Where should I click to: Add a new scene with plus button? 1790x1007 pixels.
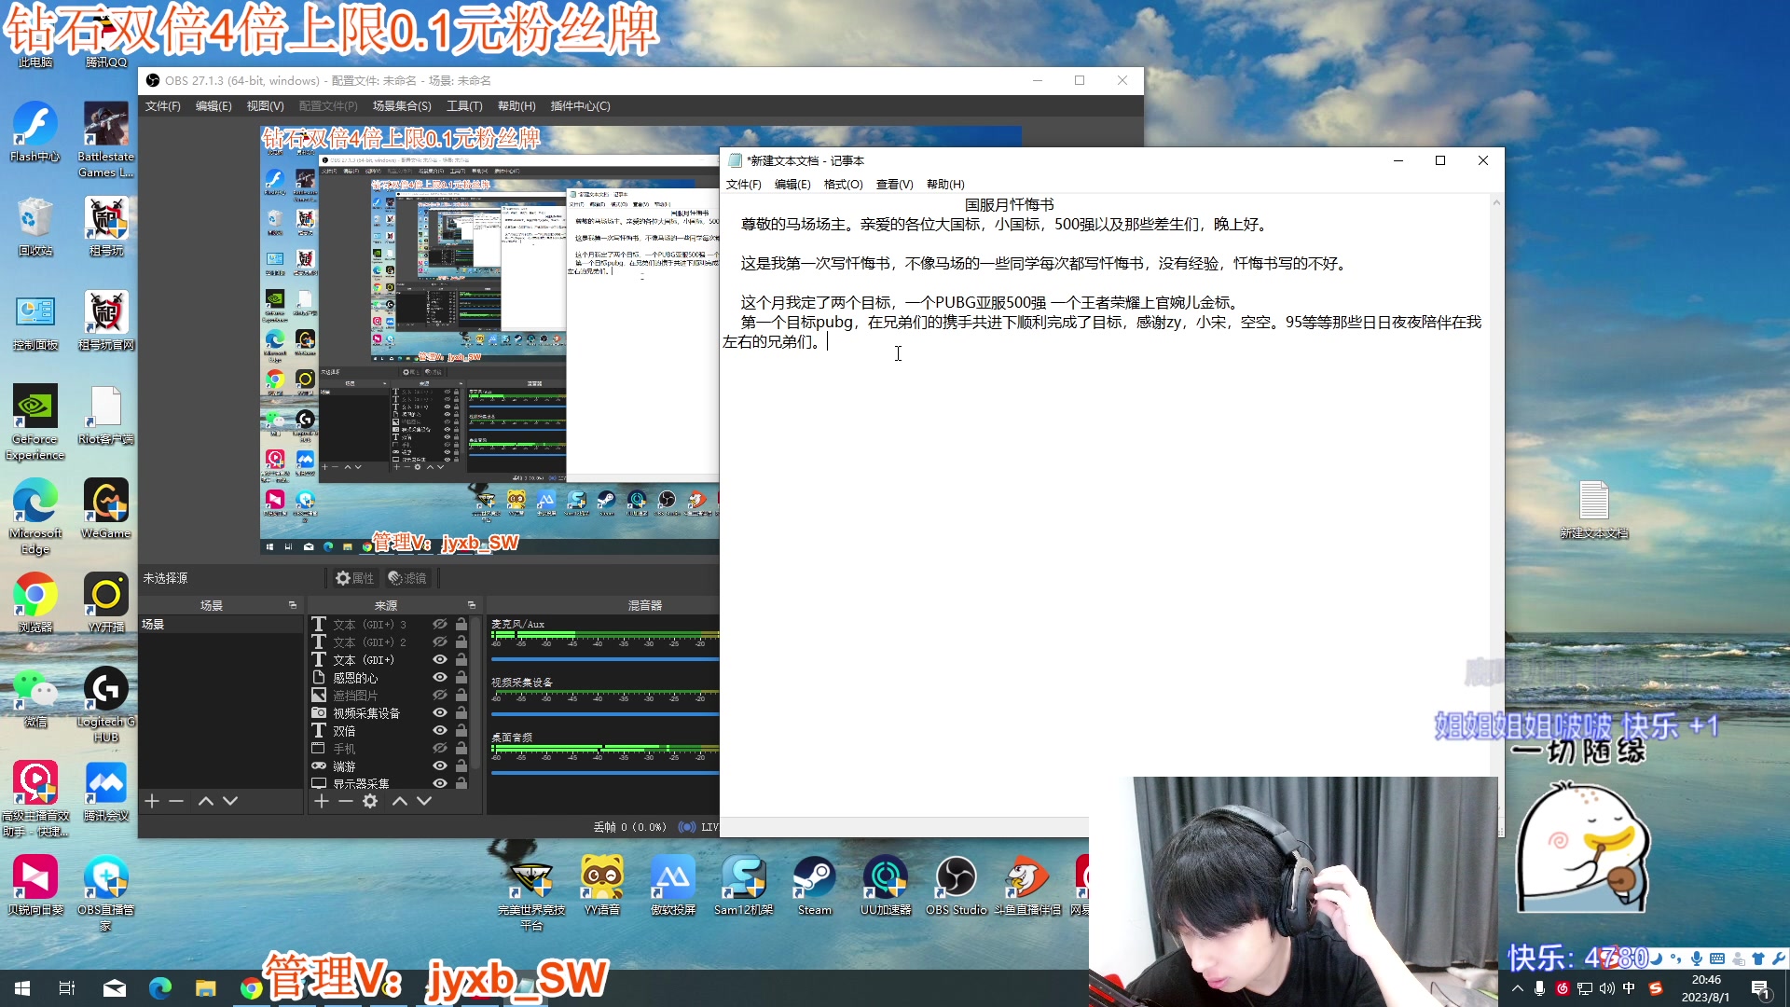(x=152, y=801)
